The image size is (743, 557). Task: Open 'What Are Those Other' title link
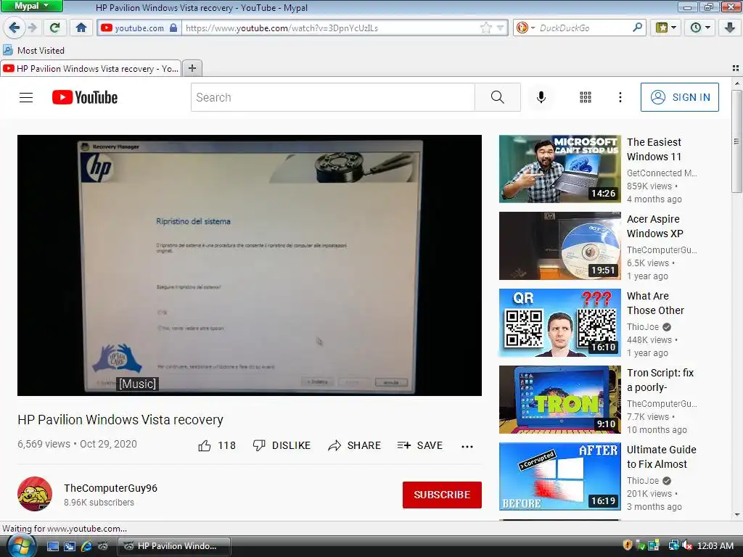coord(655,303)
